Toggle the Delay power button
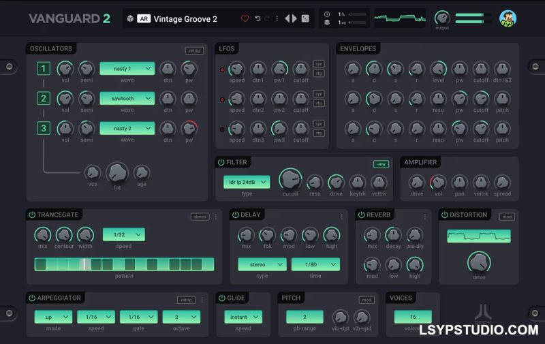Screen dimensions: 545x344 point(235,215)
